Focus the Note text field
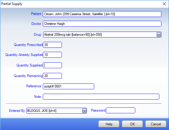The width and height of the screenshot is (169, 130). pos(101,97)
